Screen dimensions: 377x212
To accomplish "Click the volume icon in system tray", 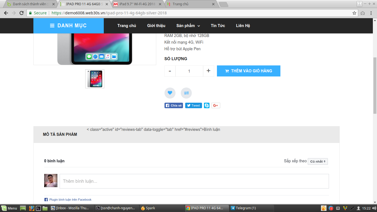I will [x=374, y=208].
